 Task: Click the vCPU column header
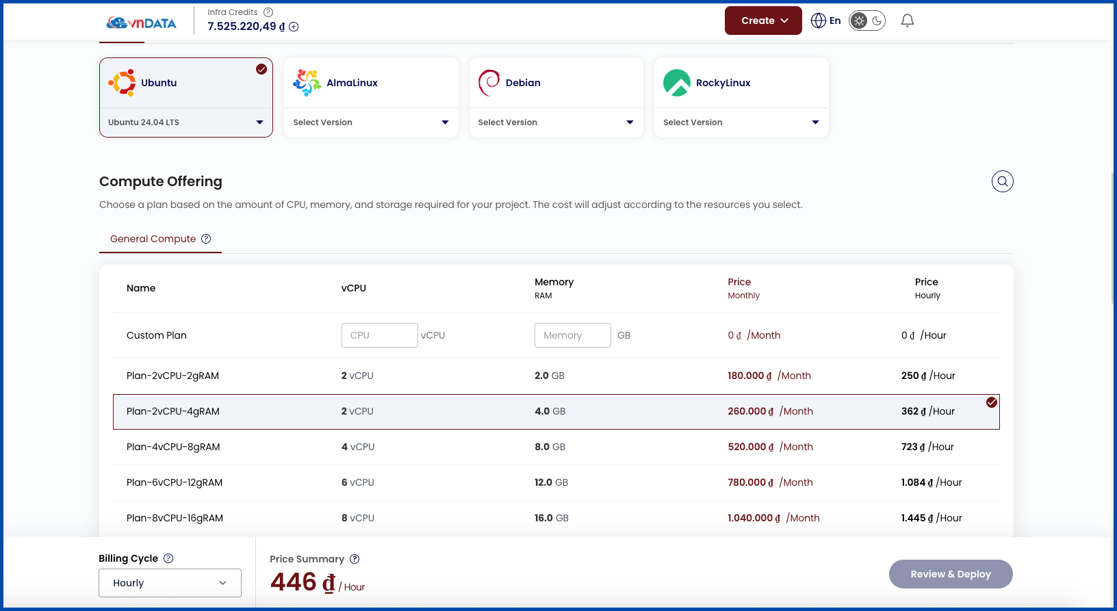point(354,288)
